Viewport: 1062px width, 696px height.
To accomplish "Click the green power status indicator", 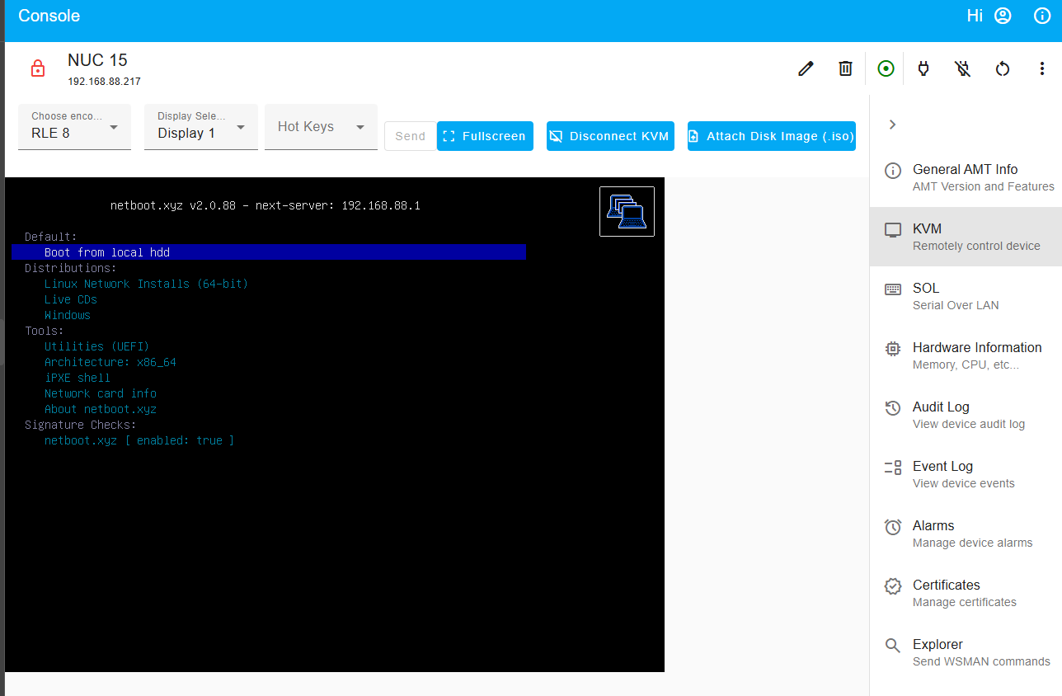I will click(886, 68).
